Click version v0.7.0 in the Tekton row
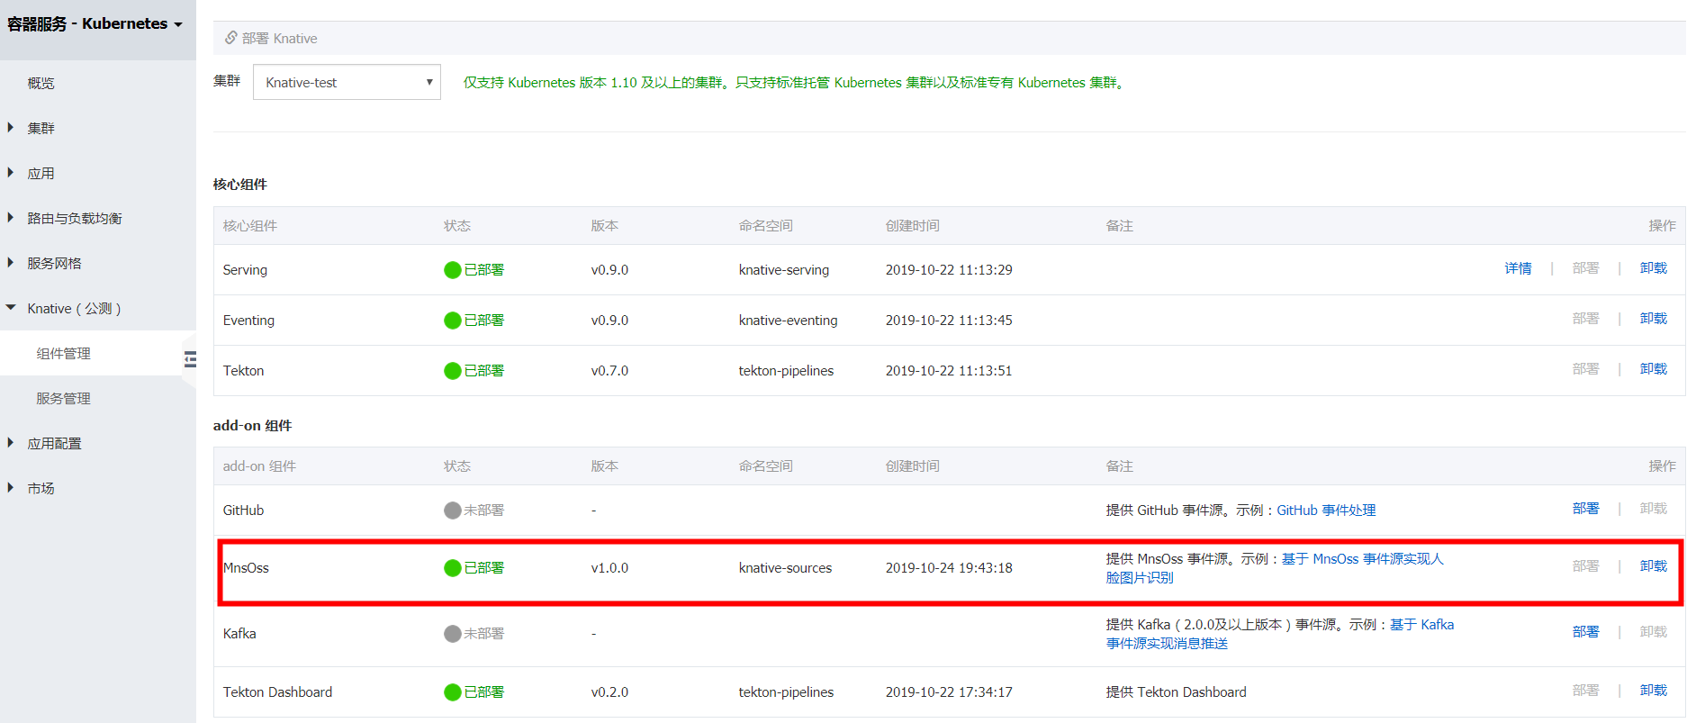 (609, 371)
